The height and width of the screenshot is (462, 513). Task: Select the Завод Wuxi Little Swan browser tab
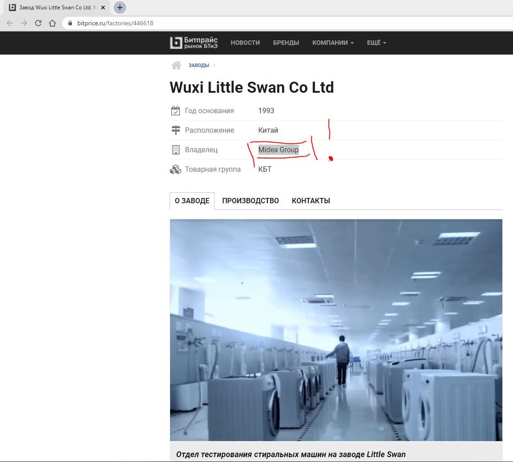click(x=57, y=8)
